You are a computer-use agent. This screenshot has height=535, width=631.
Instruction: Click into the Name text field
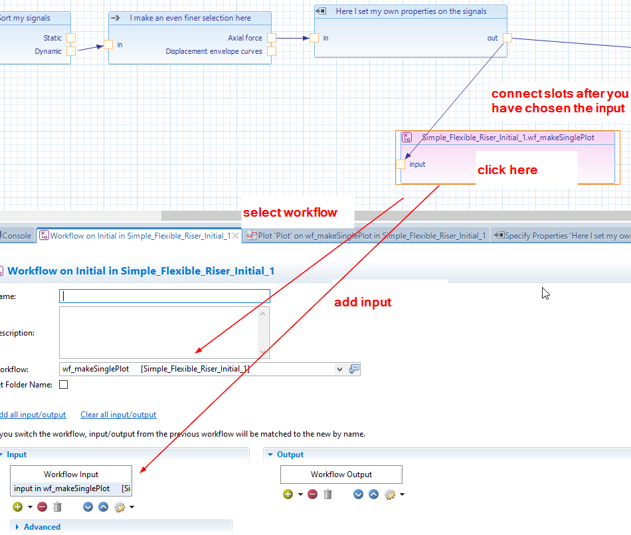click(164, 296)
